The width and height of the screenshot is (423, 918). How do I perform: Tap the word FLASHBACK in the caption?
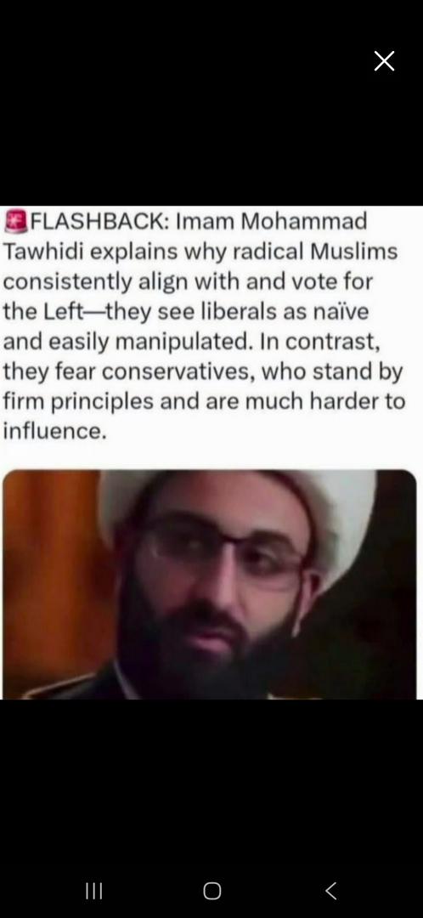click(99, 221)
